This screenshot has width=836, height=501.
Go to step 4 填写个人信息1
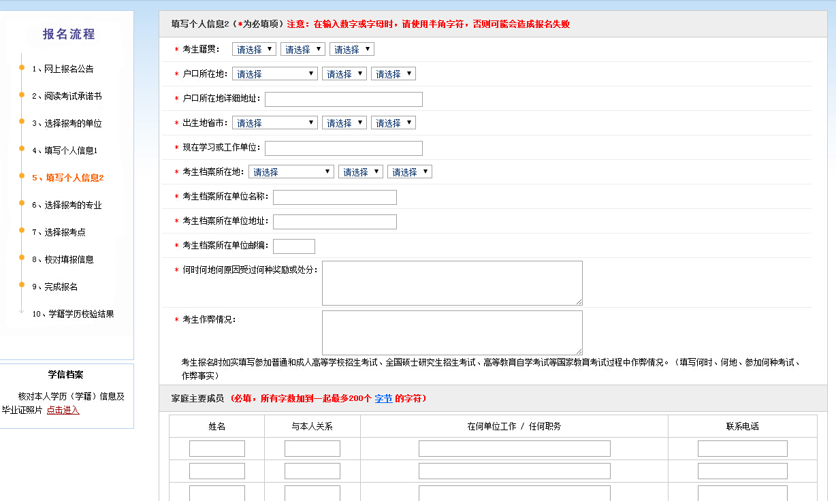(65, 150)
